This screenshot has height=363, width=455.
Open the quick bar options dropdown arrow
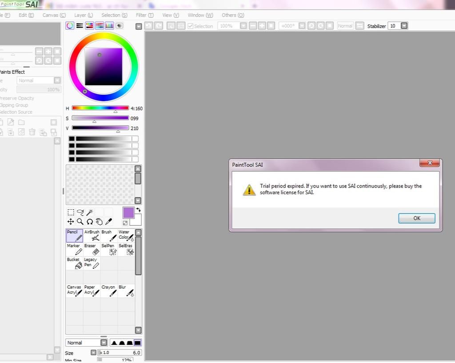coord(139,27)
